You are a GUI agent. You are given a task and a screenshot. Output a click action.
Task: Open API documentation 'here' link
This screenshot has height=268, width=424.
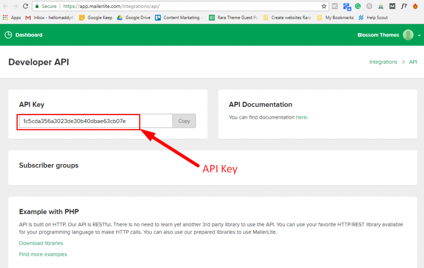301,117
